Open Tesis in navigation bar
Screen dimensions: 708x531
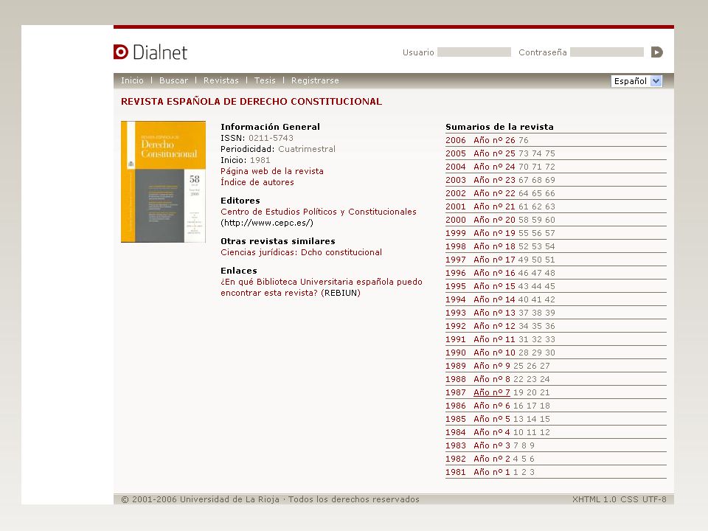click(265, 80)
